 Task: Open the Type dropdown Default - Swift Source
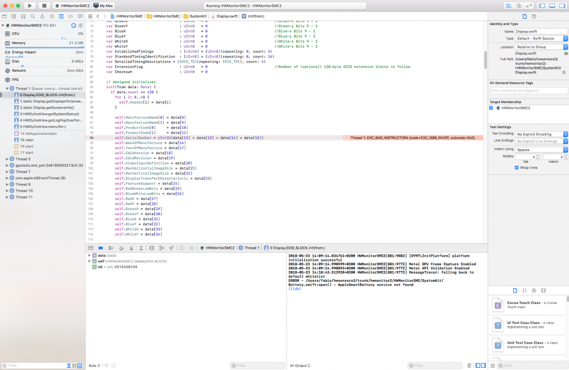coord(541,39)
